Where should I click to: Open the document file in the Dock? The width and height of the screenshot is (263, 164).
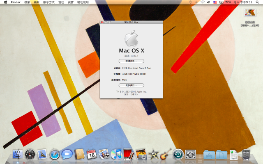(x=234, y=155)
